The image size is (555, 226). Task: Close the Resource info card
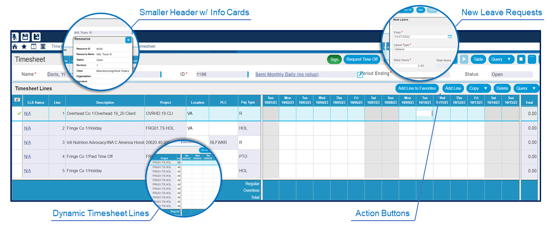tap(128, 40)
